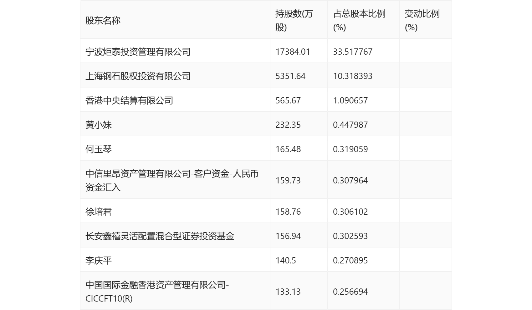Select shareholder 上海钢石股权投资有限公司
This screenshot has height=310, width=532.
coord(138,76)
